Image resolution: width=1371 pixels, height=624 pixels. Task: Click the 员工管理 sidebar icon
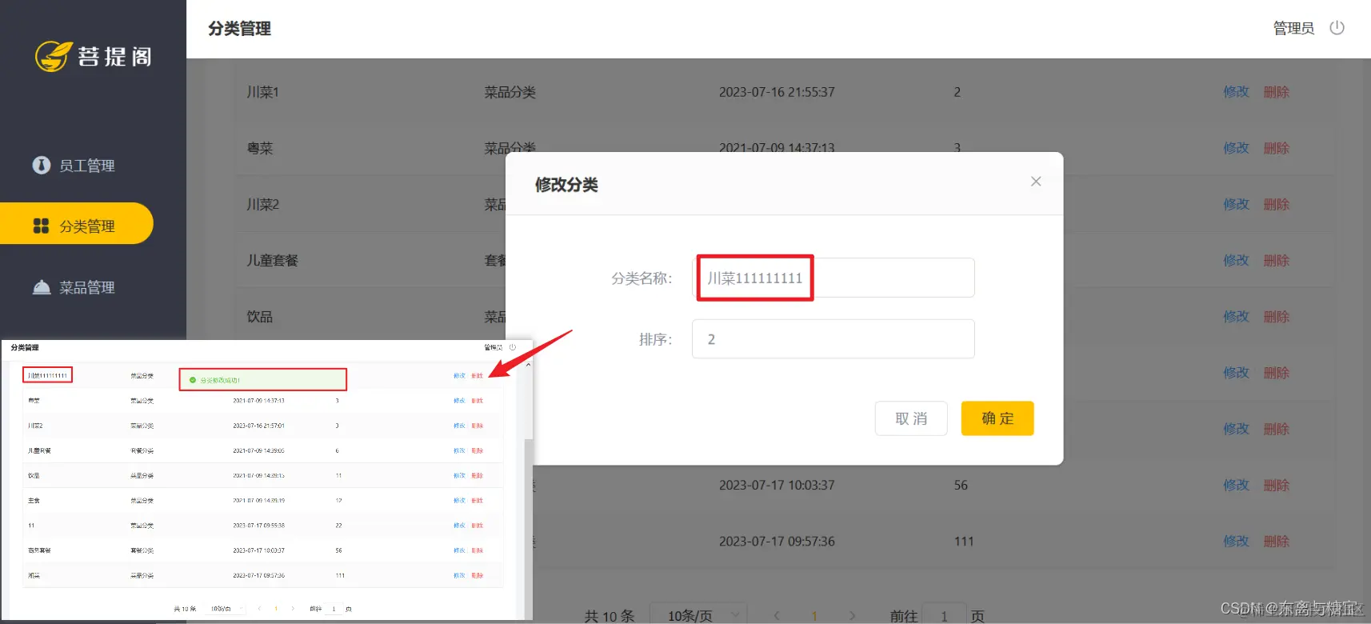click(x=41, y=165)
